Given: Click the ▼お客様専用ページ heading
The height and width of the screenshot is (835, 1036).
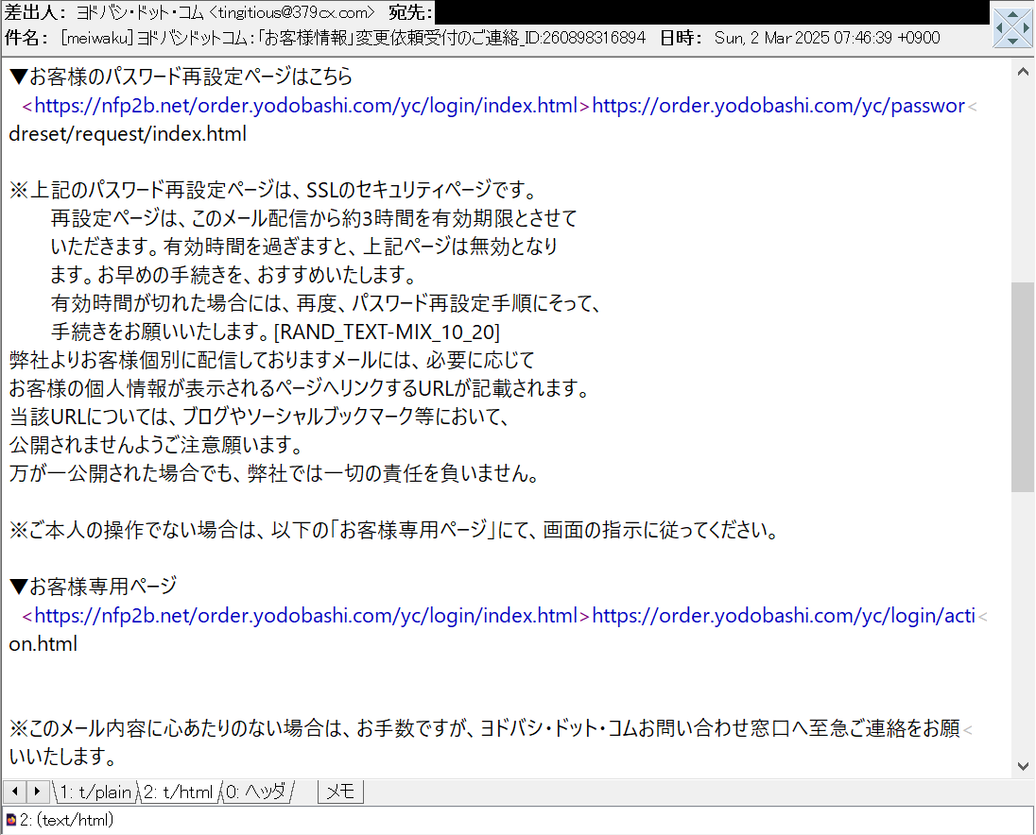Looking at the screenshot, I should coord(94,587).
